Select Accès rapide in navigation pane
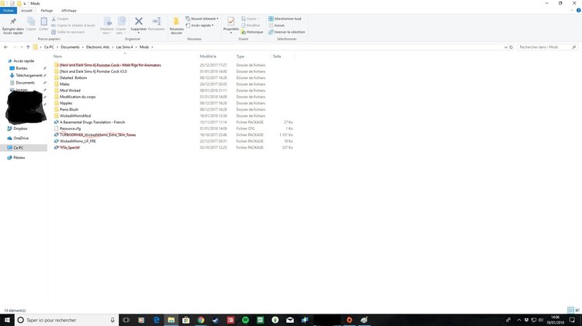Viewport: 582px width, 326px height. 23,60
